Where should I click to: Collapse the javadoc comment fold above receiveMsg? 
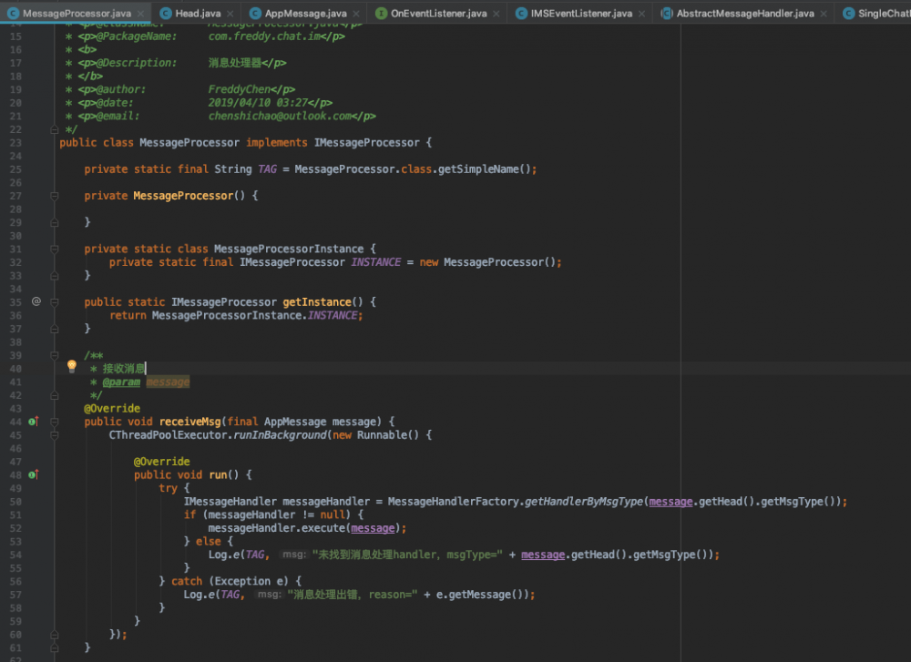click(x=54, y=355)
